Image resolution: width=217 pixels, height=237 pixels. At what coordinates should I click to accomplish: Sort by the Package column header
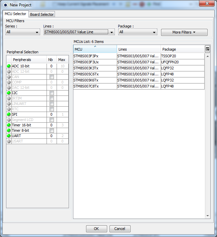point(183,49)
